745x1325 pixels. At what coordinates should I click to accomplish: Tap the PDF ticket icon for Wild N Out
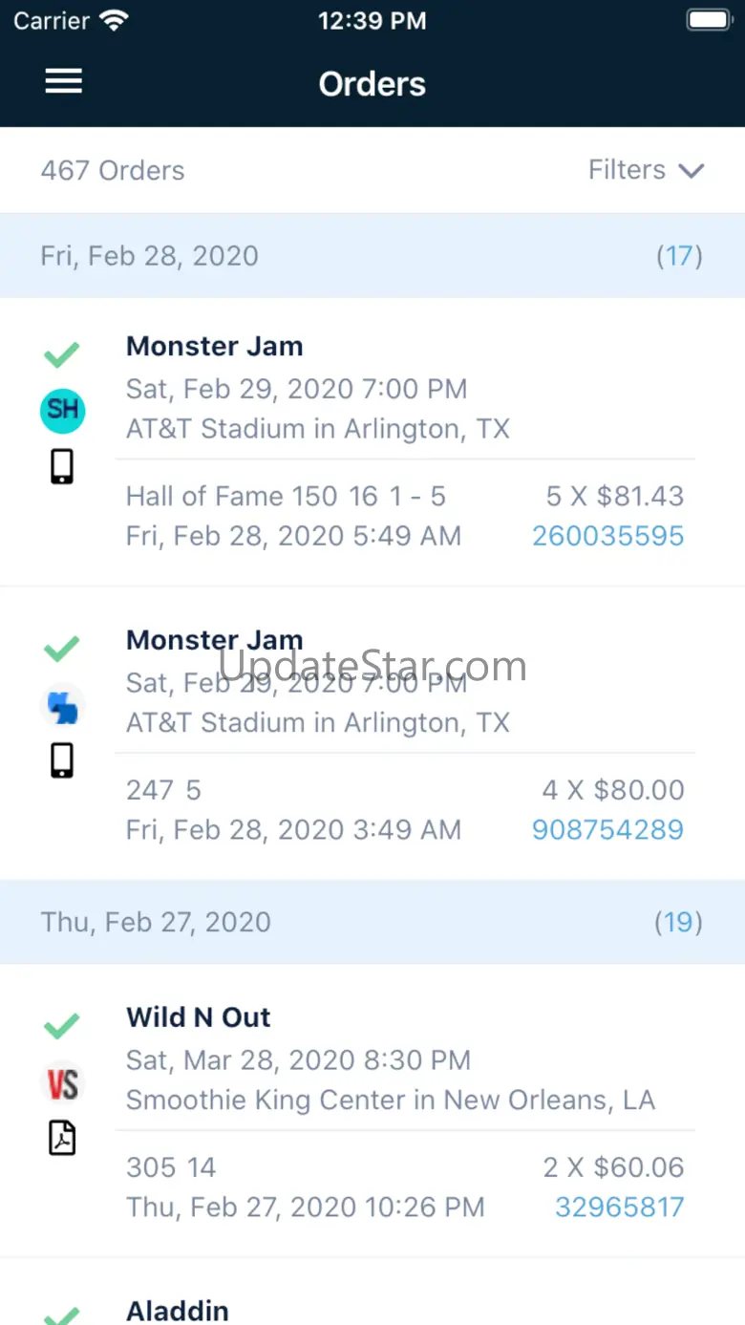pos(62,1138)
